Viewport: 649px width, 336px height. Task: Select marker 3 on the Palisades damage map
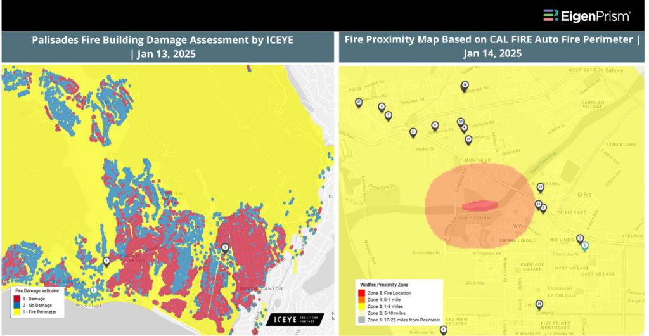point(225,249)
